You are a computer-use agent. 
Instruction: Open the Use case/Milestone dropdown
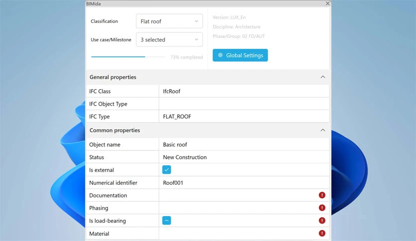(x=169, y=39)
